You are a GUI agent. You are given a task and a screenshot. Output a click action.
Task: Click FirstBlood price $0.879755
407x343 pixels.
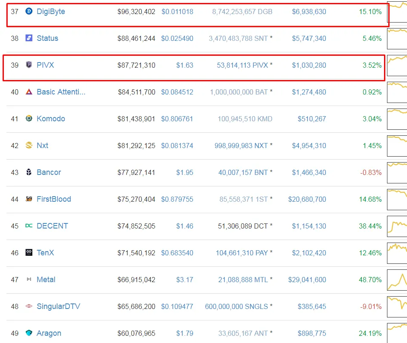point(177,199)
